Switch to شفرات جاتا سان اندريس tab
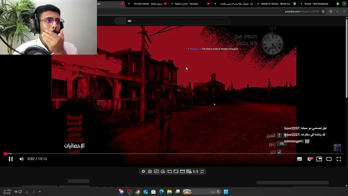 (234, 4)
